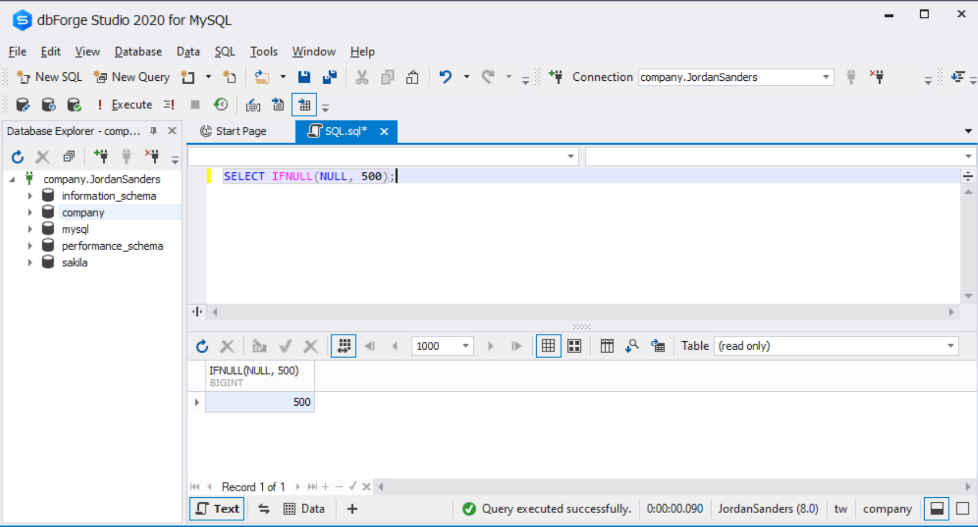
Task: Click the find-in-grid magnifier icon
Action: pyautogui.click(x=632, y=346)
